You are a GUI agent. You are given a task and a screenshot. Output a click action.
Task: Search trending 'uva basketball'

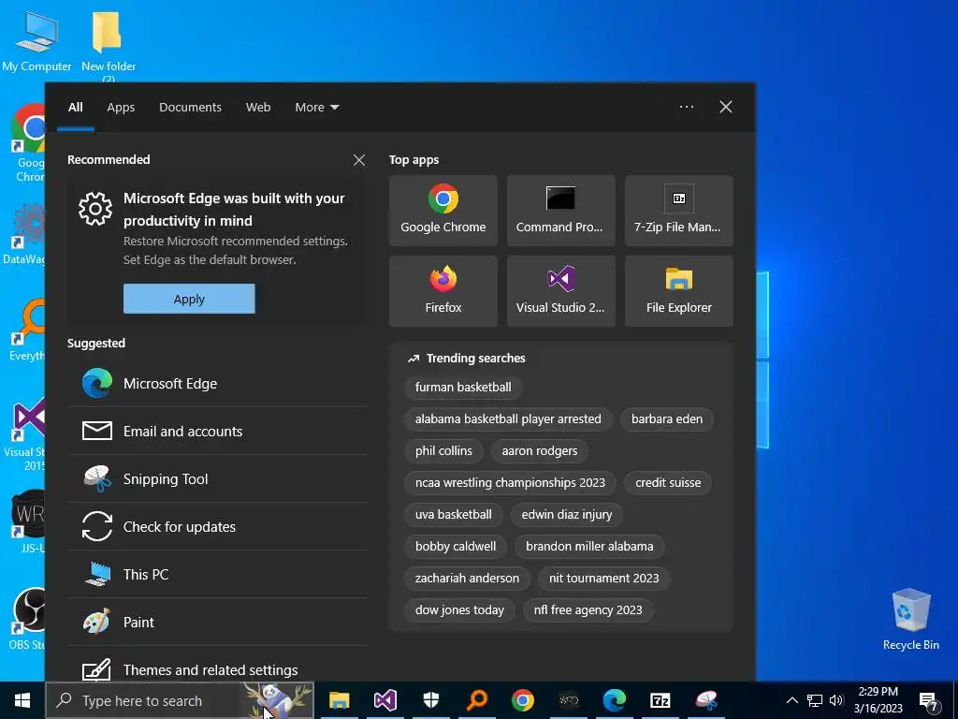pyautogui.click(x=454, y=514)
